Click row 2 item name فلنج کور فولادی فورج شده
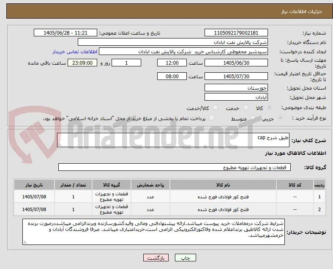The width and height of the screenshot is (333, 269). [x=223, y=209]
